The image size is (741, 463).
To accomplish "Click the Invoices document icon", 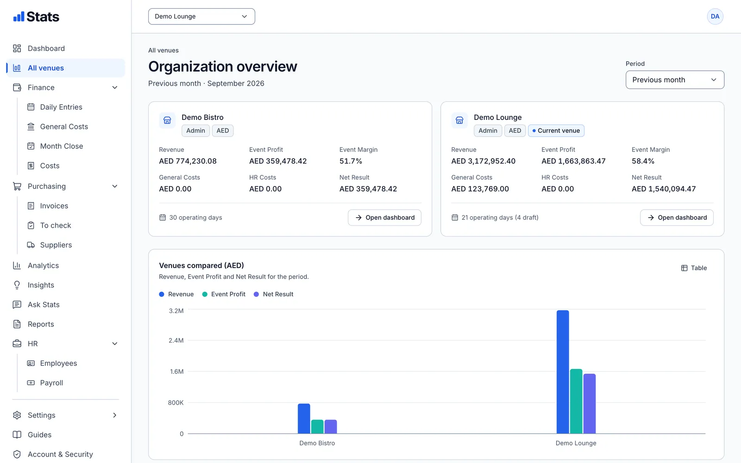I will (x=31, y=206).
